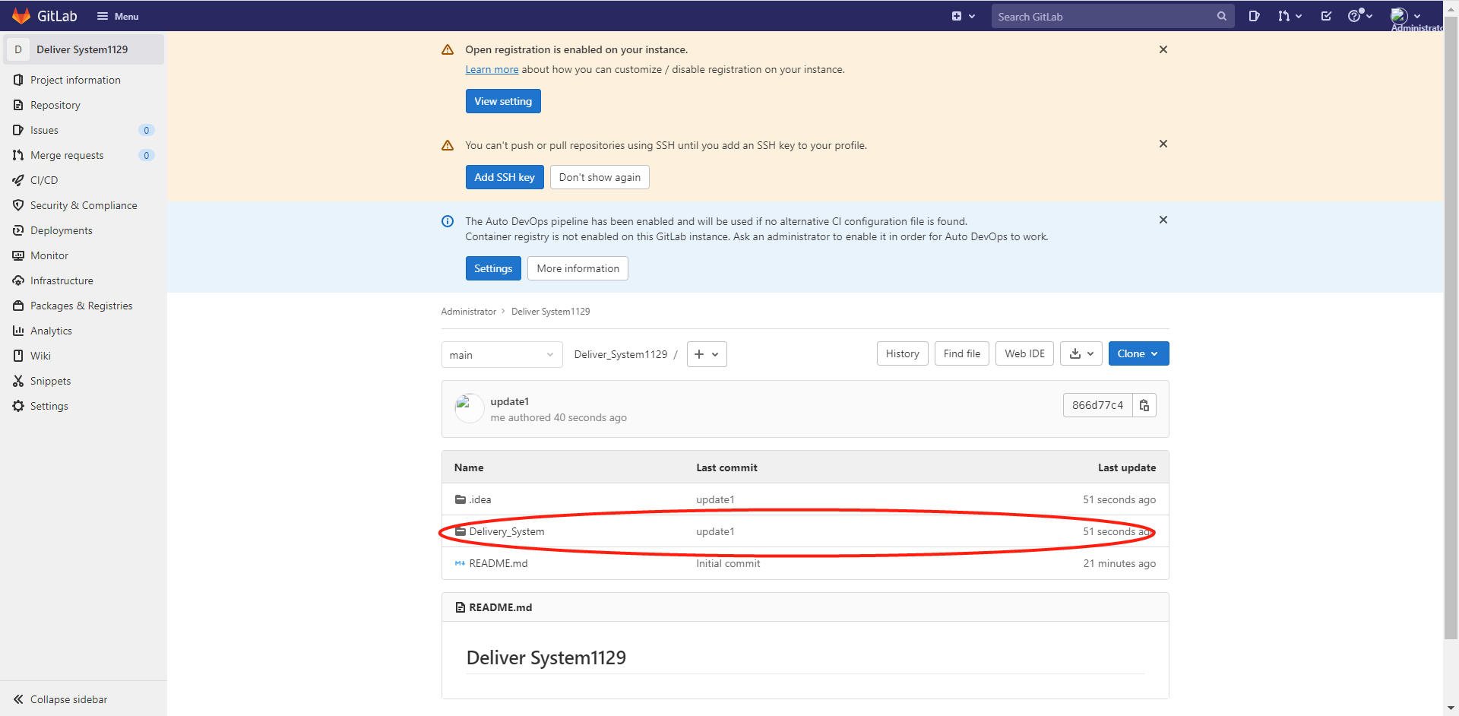Image resolution: width=1459 pixels, height=716 pixels.
Task: Click the Merge requests count badge in sidebar
Action: pyautogui.click(x=147, y=155)
